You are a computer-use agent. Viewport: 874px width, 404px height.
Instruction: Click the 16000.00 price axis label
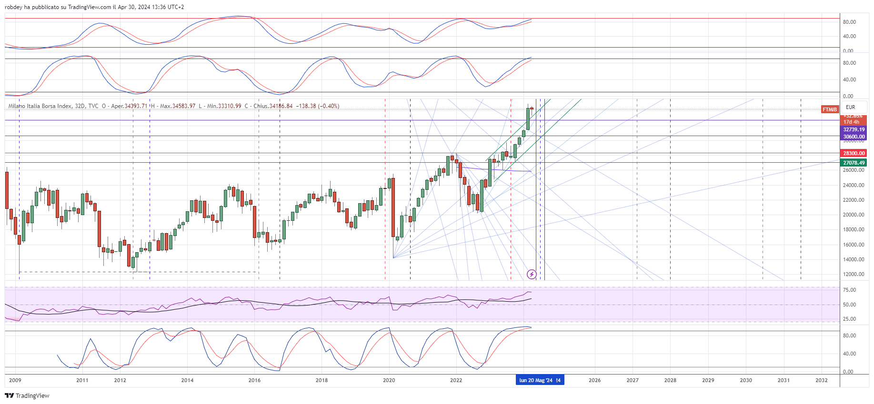854,245
